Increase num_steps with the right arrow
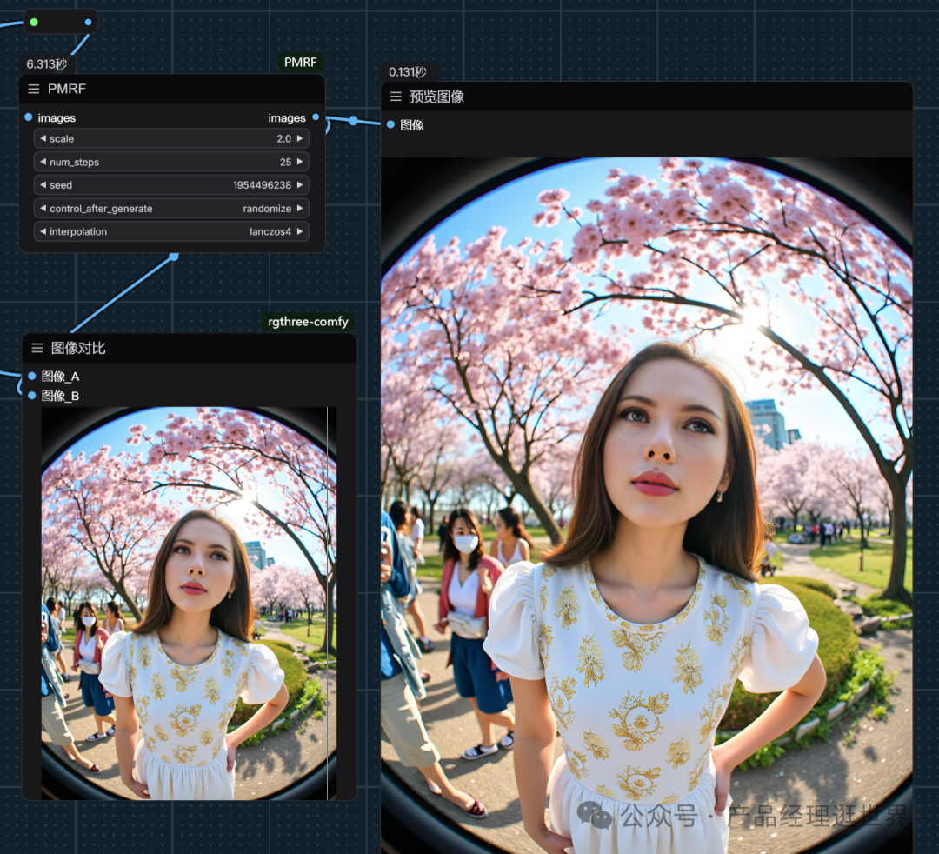The height and width of the screenshot is (854, 939). pyautogui.click(x=300, y=162)
